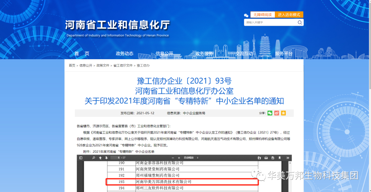Screen dimensions: 371x192
Task: Go to next page in PDF viewer
Action: coord(106,158)
